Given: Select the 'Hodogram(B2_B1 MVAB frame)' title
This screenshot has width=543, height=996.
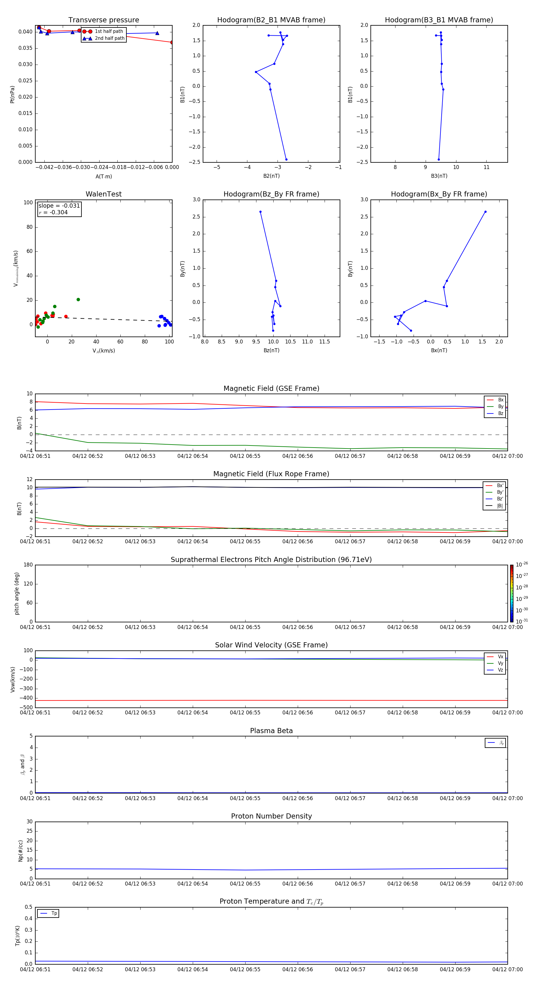Looking at the screenshot, I should click(x=271, y=20).
